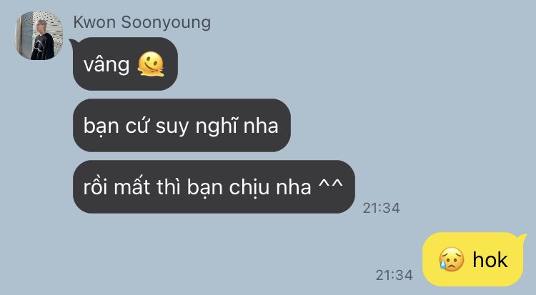The height and width of the screenshot is (295, 536).
Task: Select the melting face emoji
Action: [151, 64]
